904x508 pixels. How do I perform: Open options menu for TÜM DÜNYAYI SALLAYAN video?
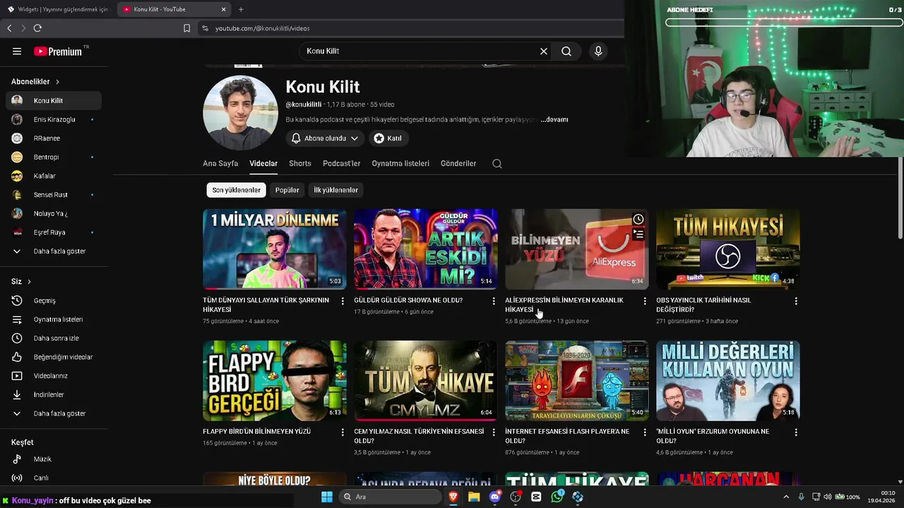(x=343, y=301)
